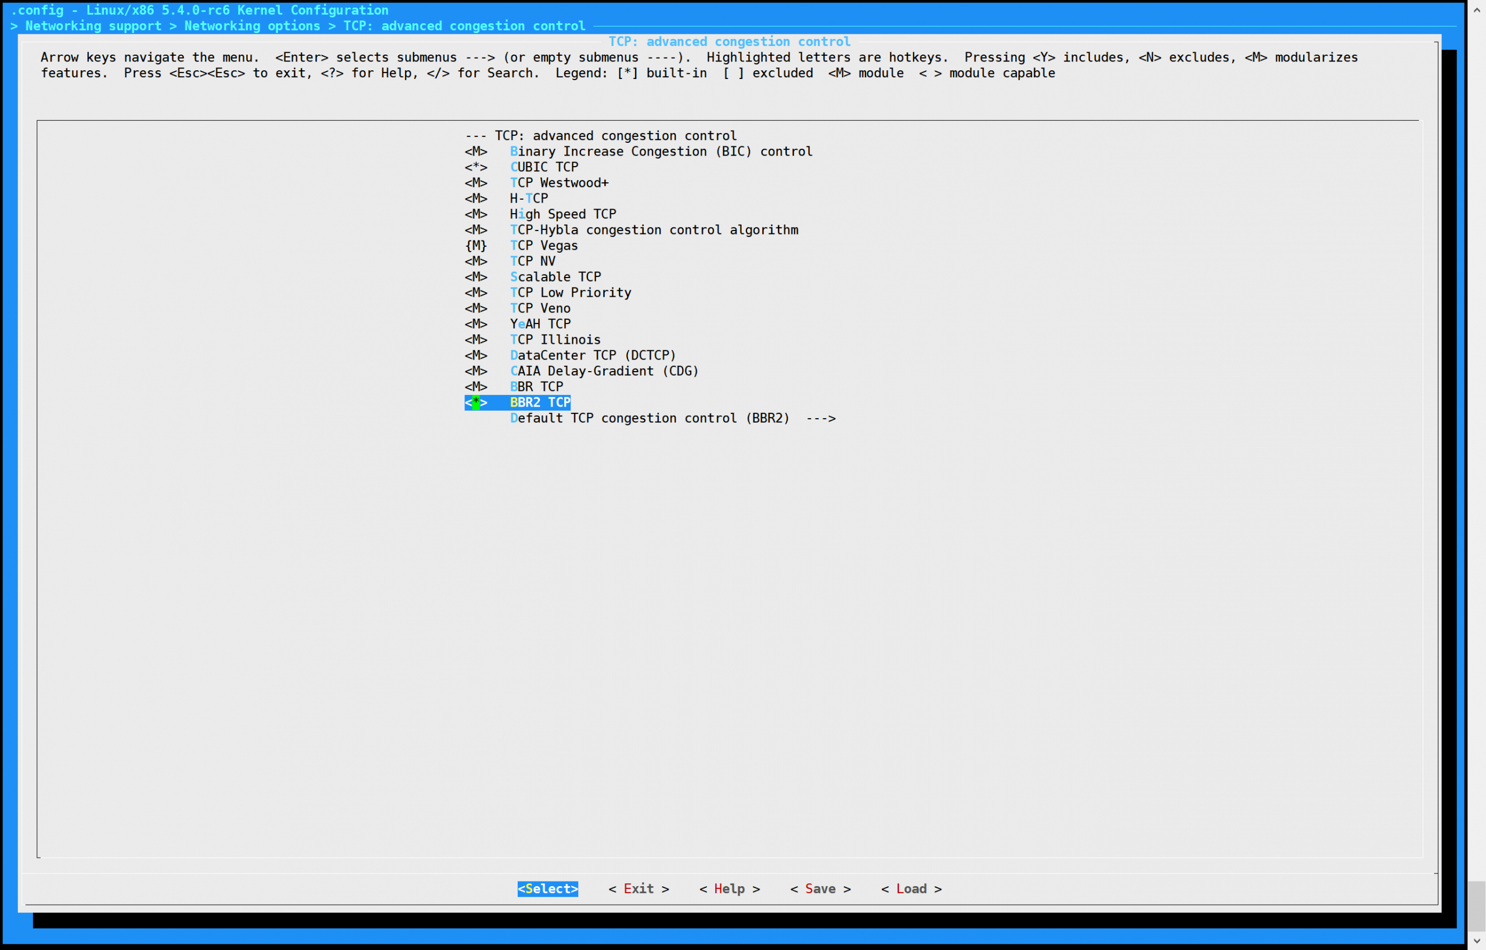Toggle CUBIC TCP built-in marker
Screen dimensions: 1486x950
pyautogui.click(x=476, y=167)
